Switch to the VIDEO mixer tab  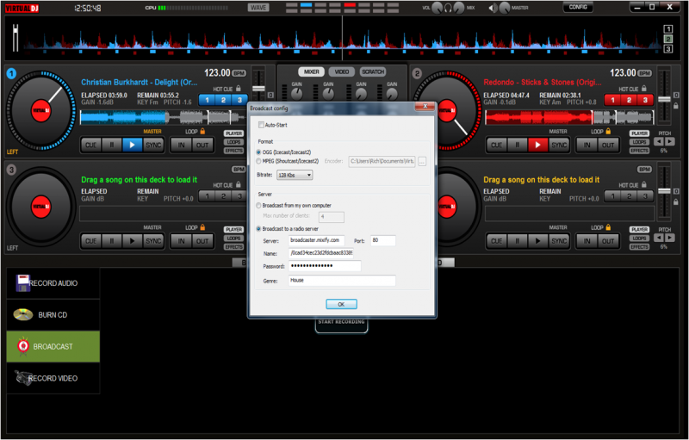[x=342, y=71]
